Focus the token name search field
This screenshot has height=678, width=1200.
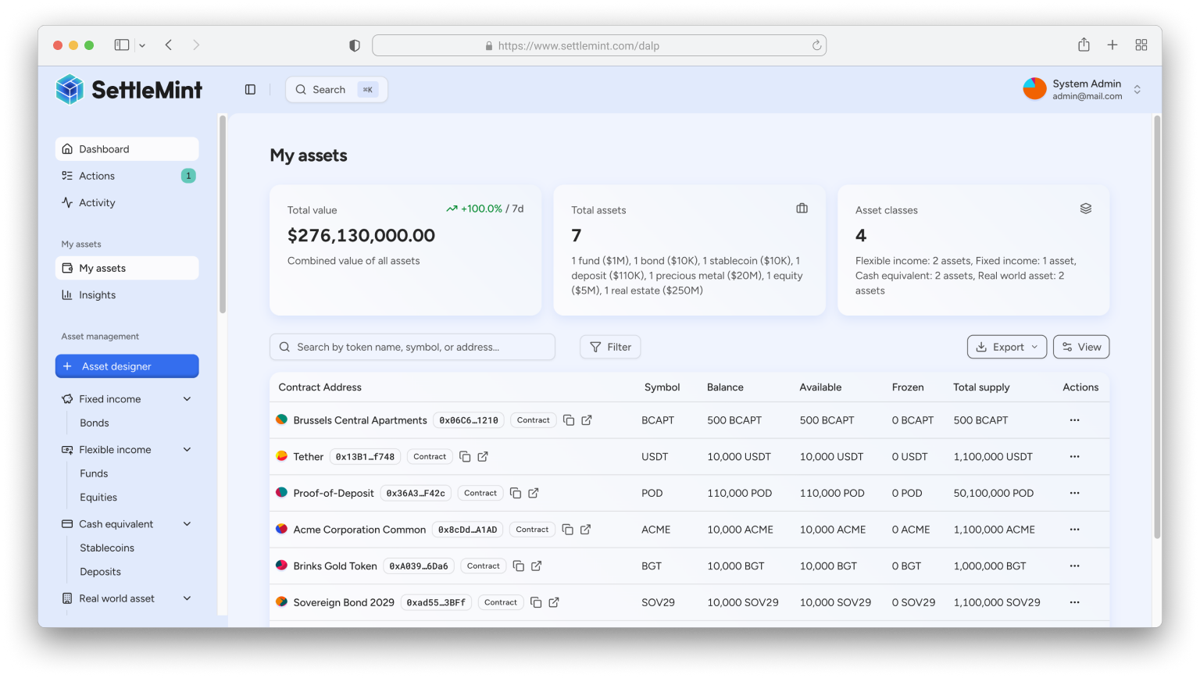(412, 348)
